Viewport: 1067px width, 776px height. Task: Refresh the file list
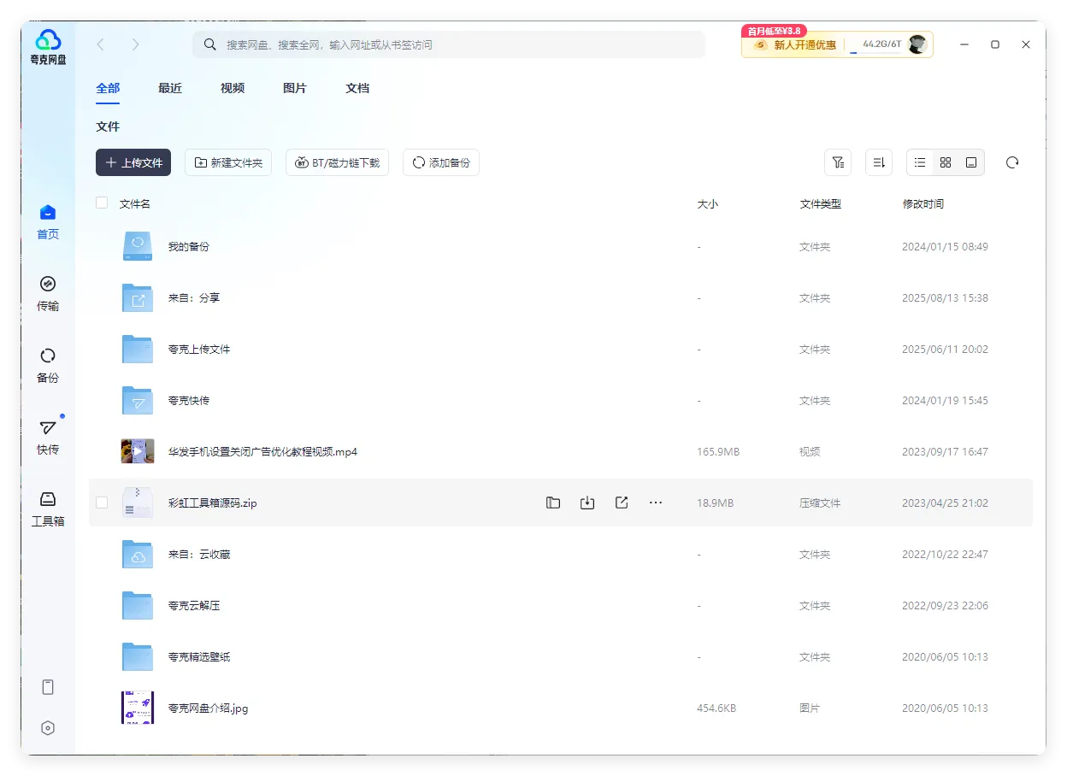coord(1012,162)
